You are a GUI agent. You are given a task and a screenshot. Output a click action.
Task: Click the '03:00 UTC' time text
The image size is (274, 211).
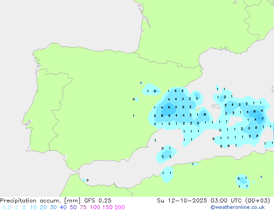tap(226, 201)
